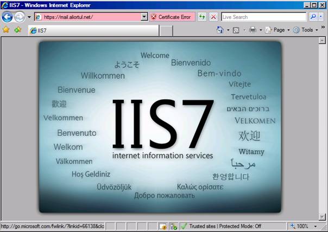Image resolution: width=328 pixels, height=232 pixels.
Task: Open the Favorites Center star icon
Action: tap(6, 30)
